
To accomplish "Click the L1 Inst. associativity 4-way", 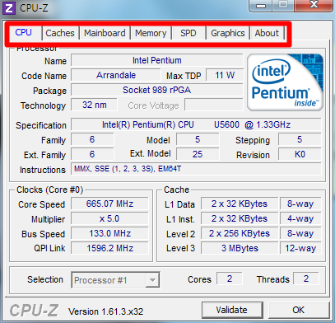I will coord(300,218).
